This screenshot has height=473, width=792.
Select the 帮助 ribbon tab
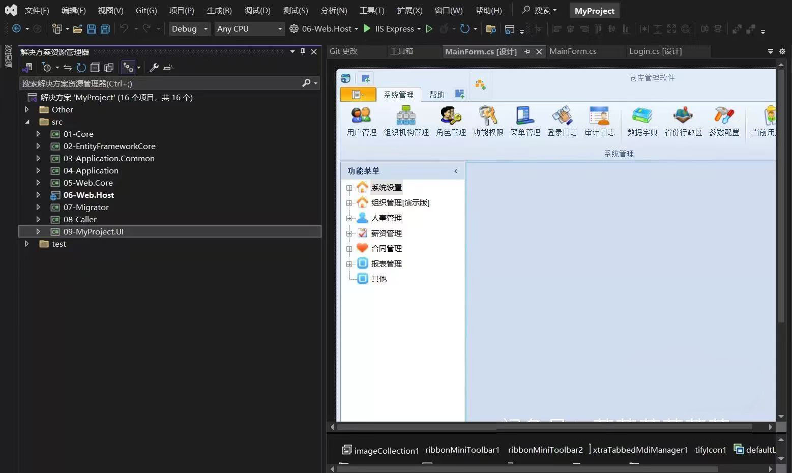point(437,95)
